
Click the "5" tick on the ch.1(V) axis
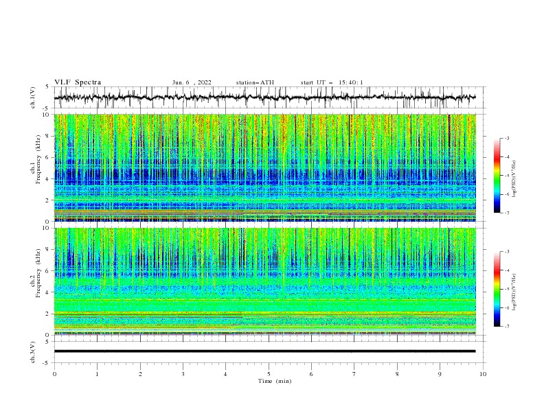point(47,86)
